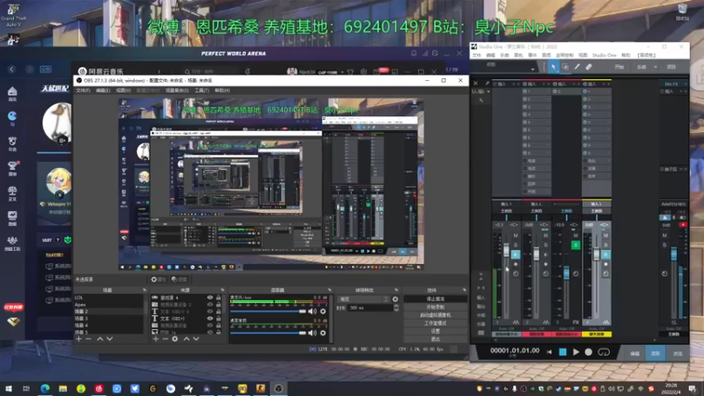
Task: Move the selected OBS scene down
Action: (109, 339)
